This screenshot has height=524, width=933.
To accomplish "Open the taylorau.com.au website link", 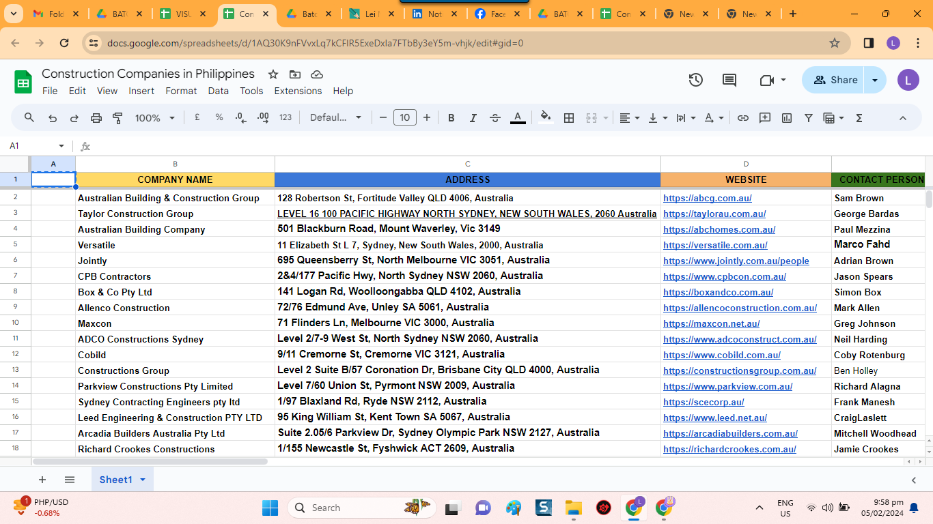I will tap(714, 214).
